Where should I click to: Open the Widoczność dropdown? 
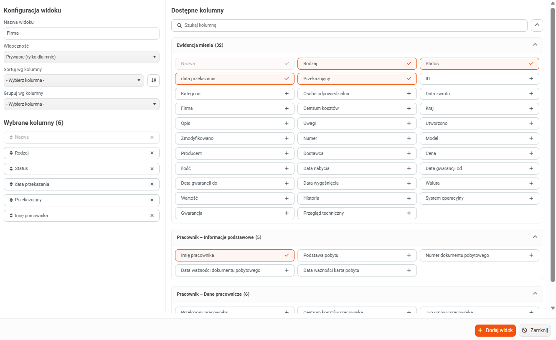[81, 57]
